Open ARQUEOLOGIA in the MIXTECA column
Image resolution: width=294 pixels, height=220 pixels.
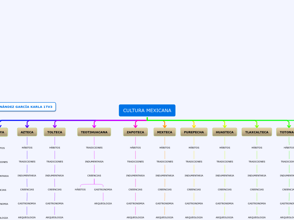coord(165,217)
